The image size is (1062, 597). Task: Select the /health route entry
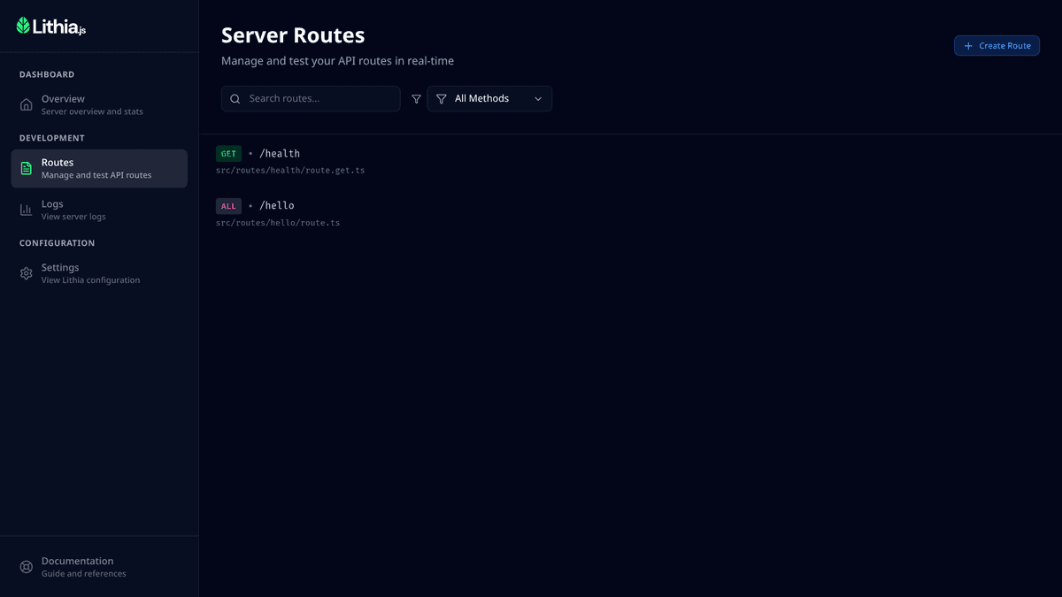pos(280,154)
